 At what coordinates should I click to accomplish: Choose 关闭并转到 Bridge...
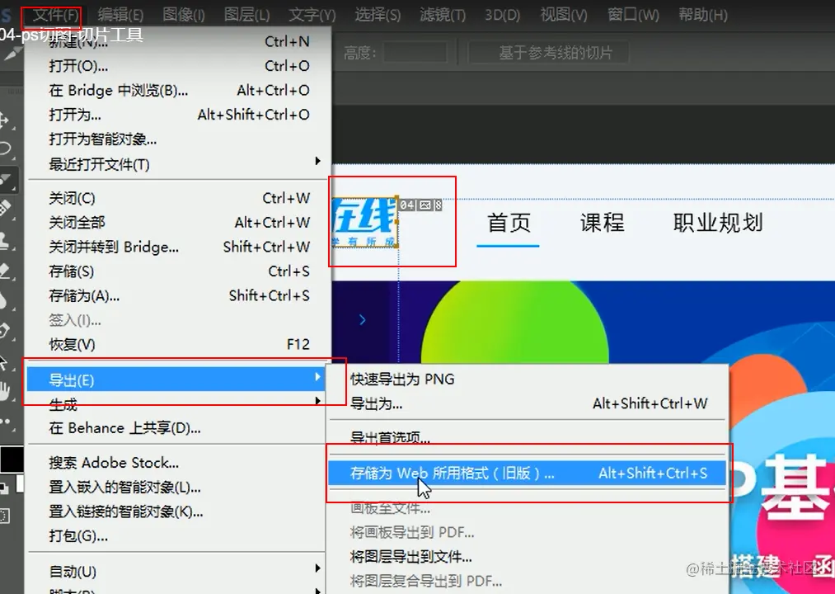coord(176,247)
